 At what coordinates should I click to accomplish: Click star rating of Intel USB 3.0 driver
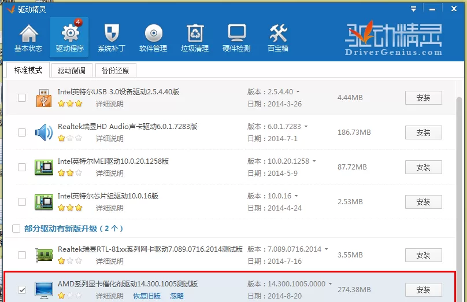[x=70, y=104]
